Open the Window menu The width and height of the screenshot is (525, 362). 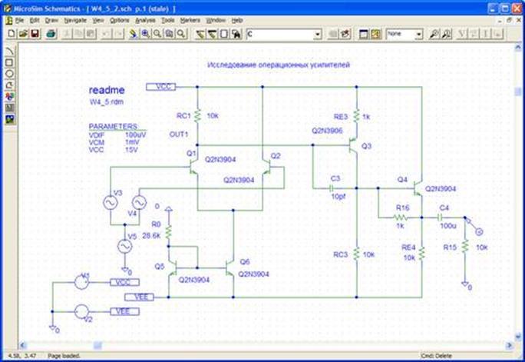[x=216, y=21]
